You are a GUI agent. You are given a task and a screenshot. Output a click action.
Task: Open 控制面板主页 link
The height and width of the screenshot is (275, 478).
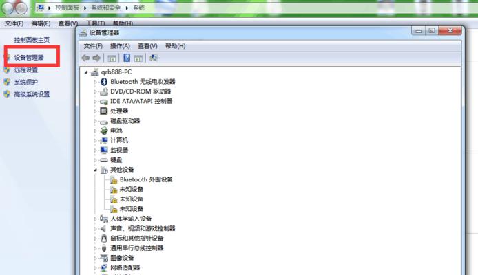(x=32, y=40)
